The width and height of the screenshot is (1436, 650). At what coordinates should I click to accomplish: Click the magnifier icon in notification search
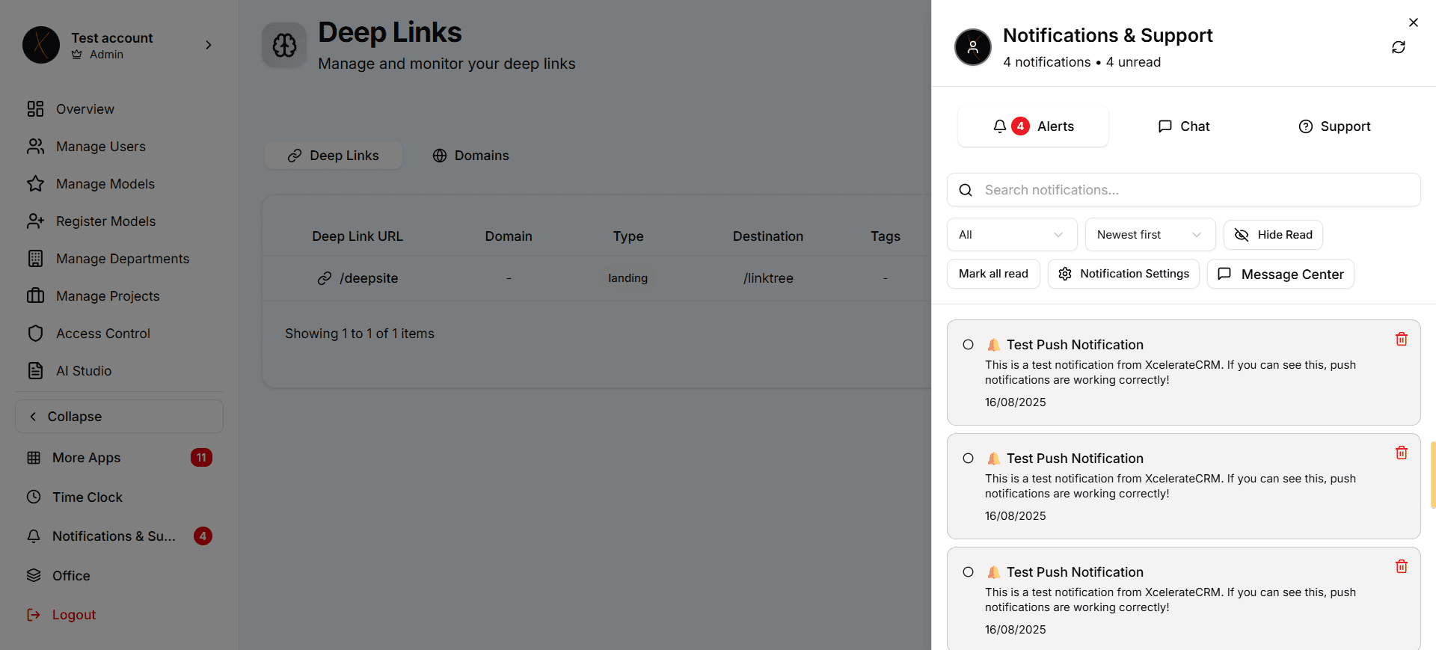[x=966, y=190]
